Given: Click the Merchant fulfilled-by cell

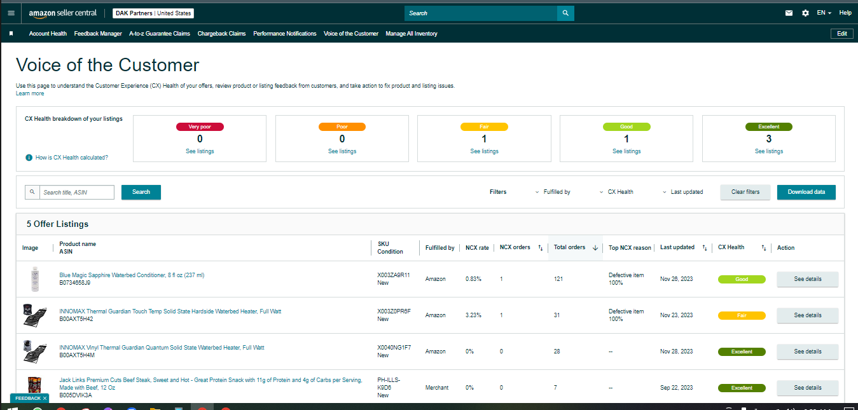Looking at the screenshot, I should pyautogui.click(x=437, y=388).
